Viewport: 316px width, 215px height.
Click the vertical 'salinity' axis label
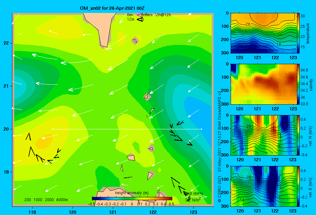[x=311, y=85]
